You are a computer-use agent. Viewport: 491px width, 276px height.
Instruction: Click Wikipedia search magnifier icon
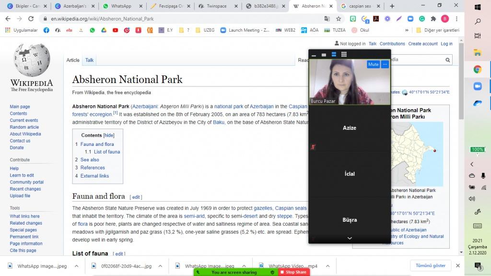[x=448, y=60]
